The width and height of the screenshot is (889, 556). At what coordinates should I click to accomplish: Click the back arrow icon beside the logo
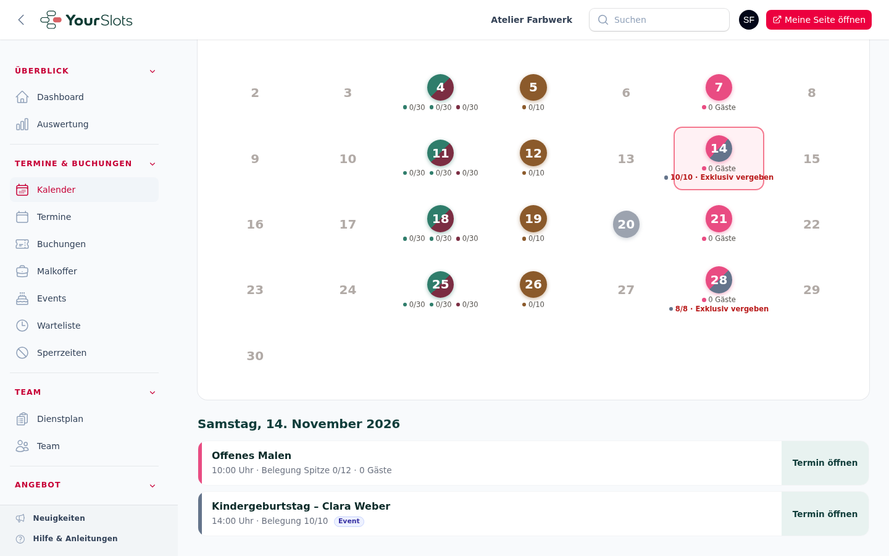coord(21,20)
